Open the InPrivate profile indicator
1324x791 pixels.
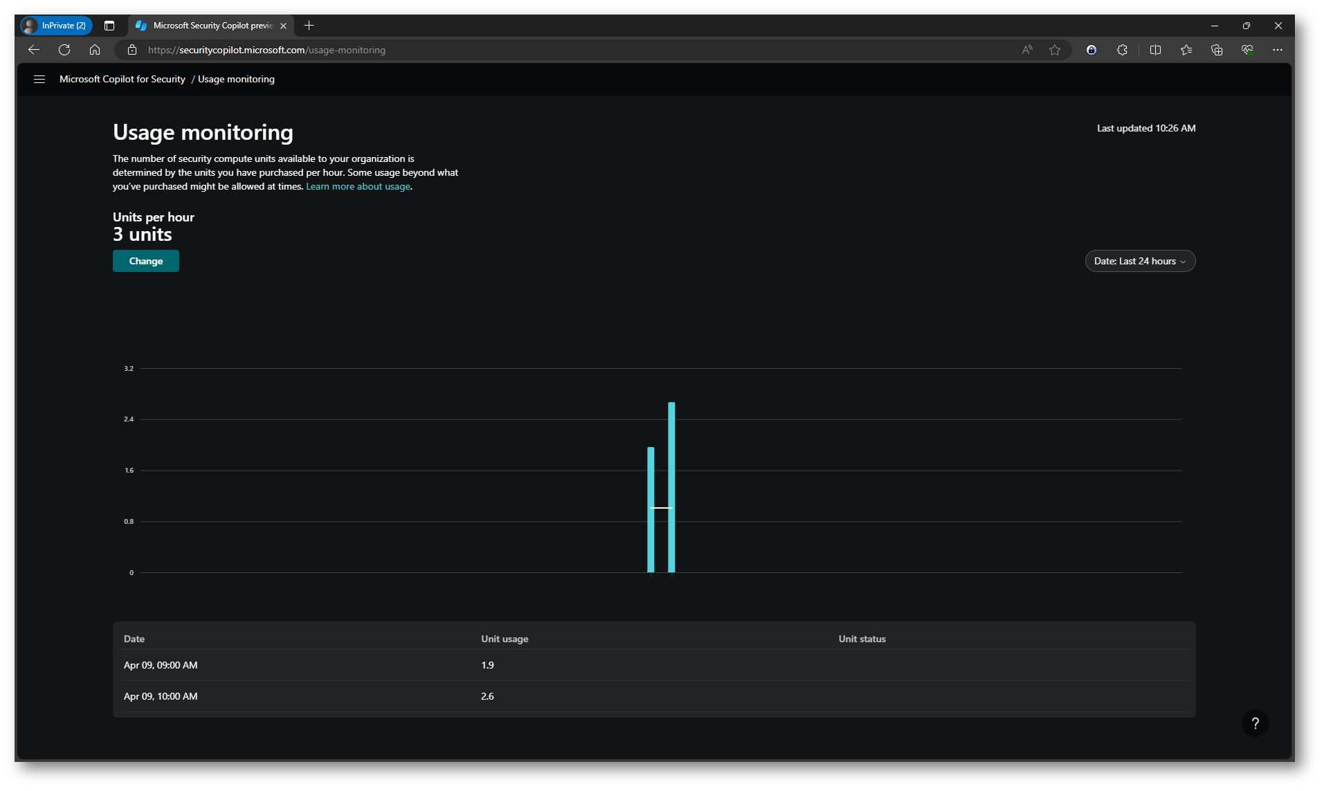(x=56, y=26)
